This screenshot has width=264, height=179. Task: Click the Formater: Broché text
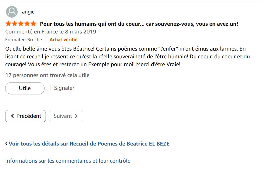point(23,40)
